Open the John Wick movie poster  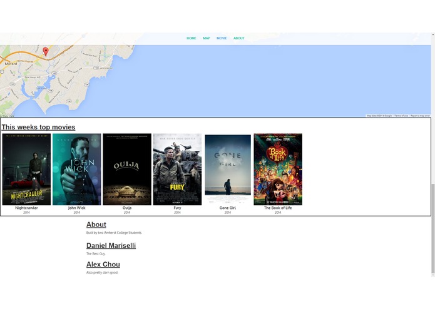tap(77, 170)
